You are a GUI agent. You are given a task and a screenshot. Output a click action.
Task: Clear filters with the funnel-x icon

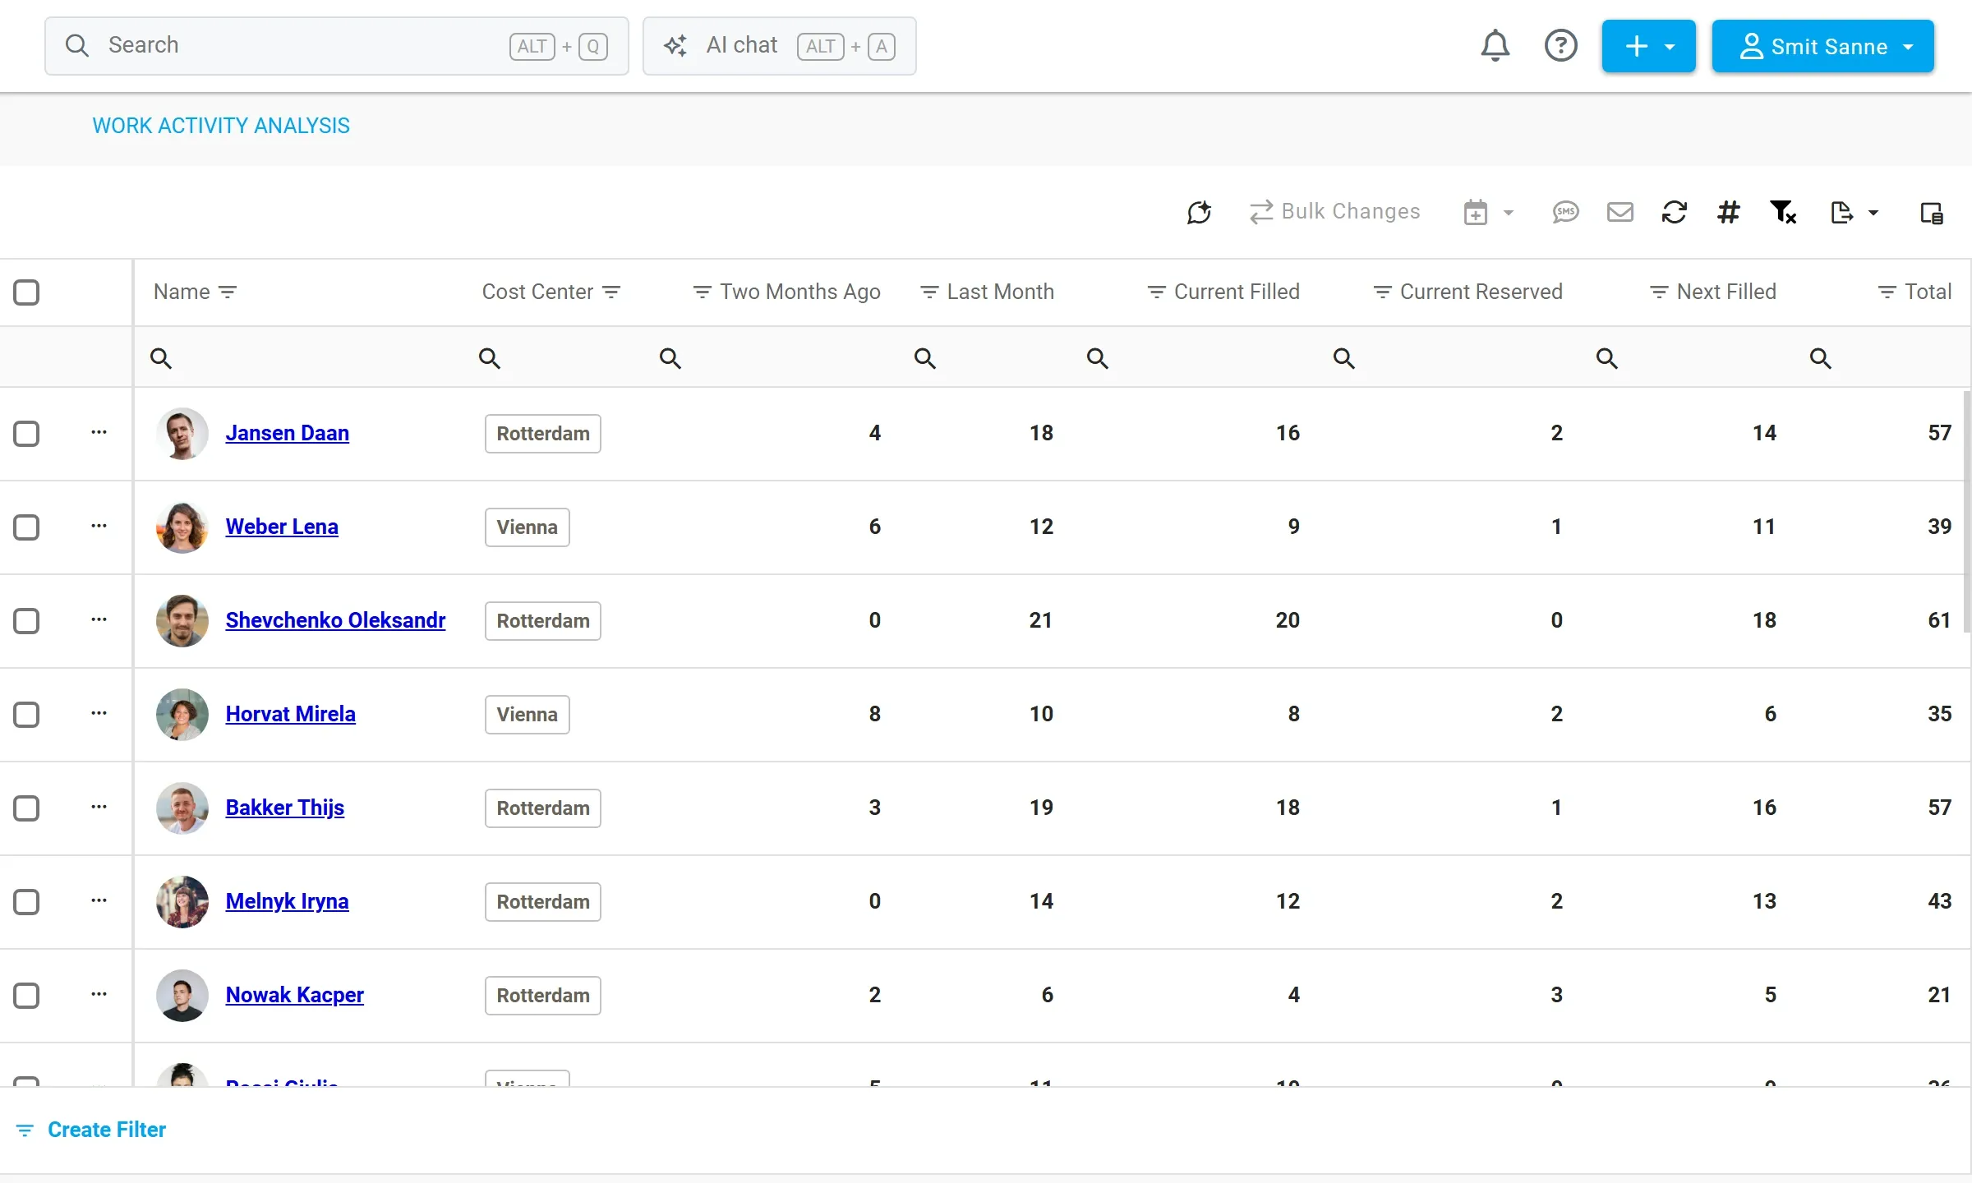point(1783,212)
